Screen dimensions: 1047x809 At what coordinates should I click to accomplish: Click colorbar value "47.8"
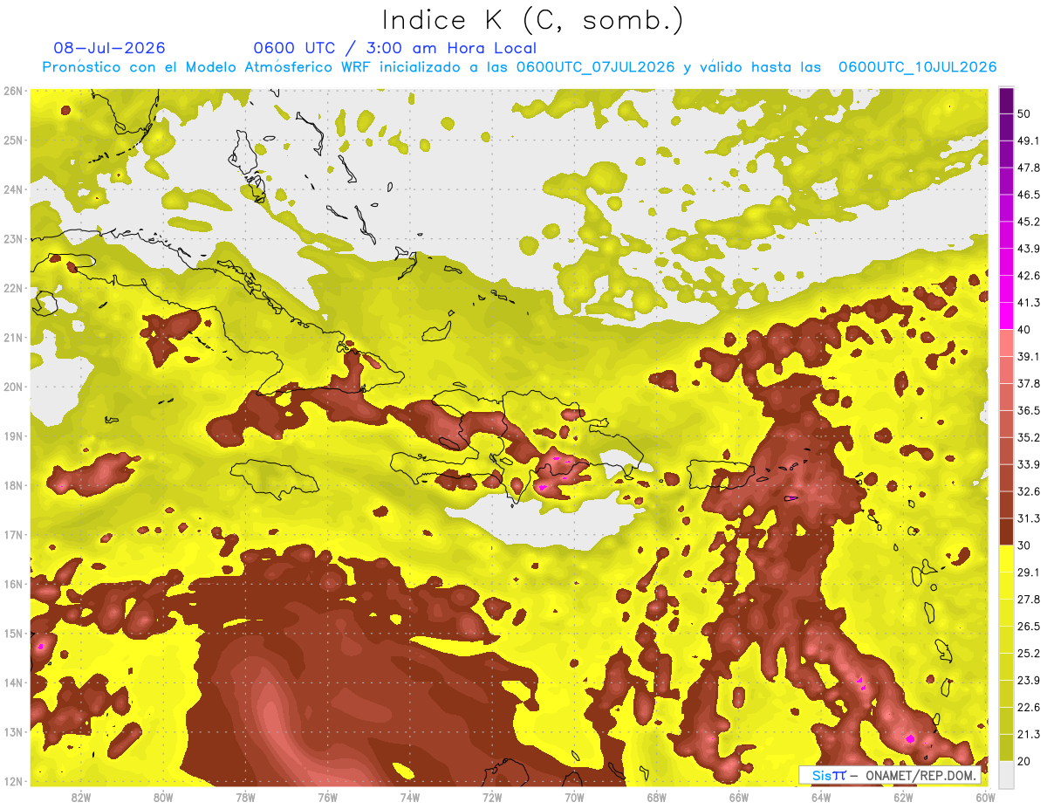[1028, 168]
